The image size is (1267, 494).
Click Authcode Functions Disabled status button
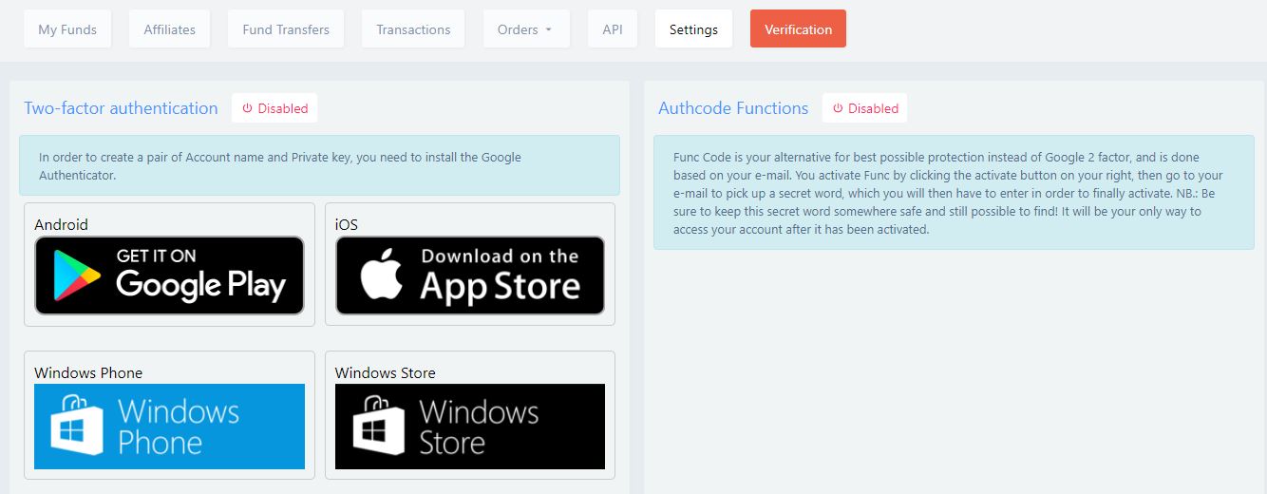click(865, 108)
